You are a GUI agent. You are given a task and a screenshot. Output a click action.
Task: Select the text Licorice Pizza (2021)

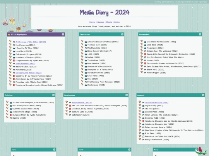(x=154, y=112)
